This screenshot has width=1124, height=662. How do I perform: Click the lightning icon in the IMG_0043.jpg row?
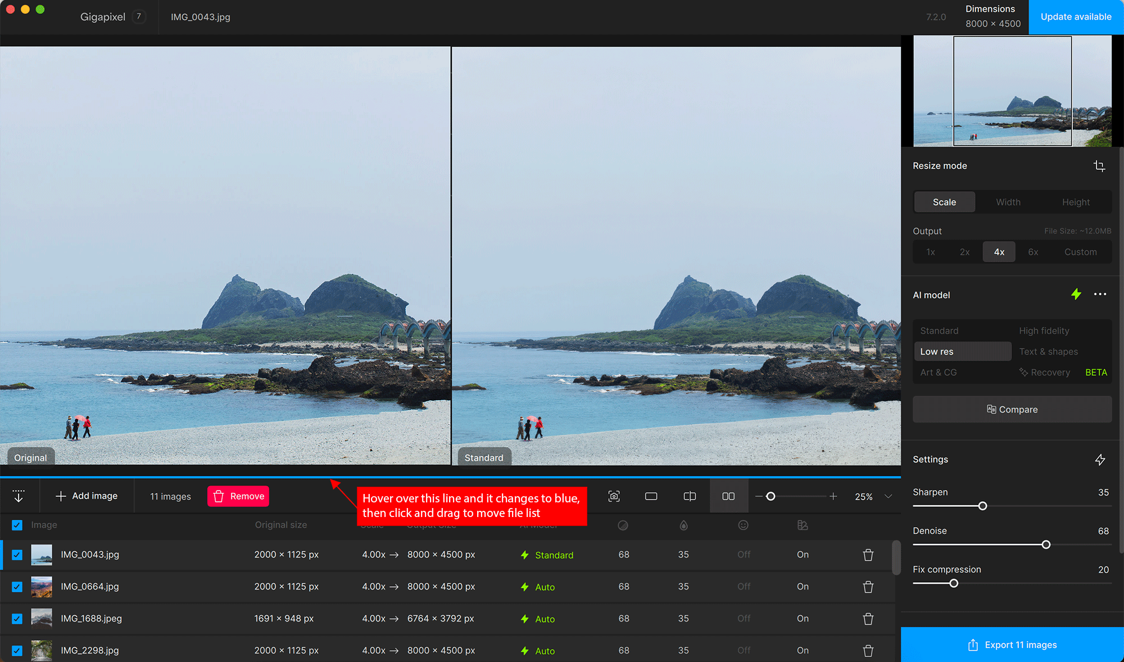(524, 555)
